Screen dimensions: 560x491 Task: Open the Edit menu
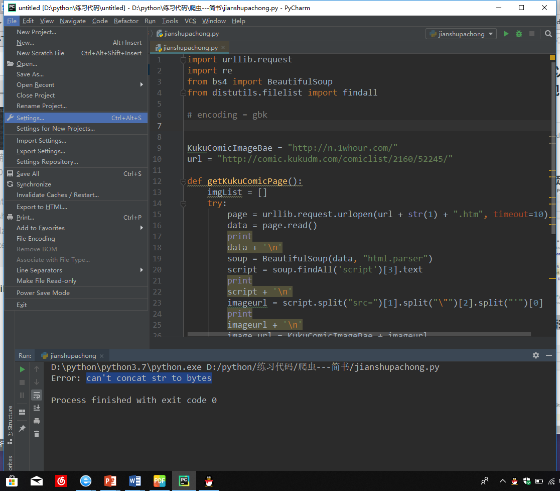tap(28, 21)
